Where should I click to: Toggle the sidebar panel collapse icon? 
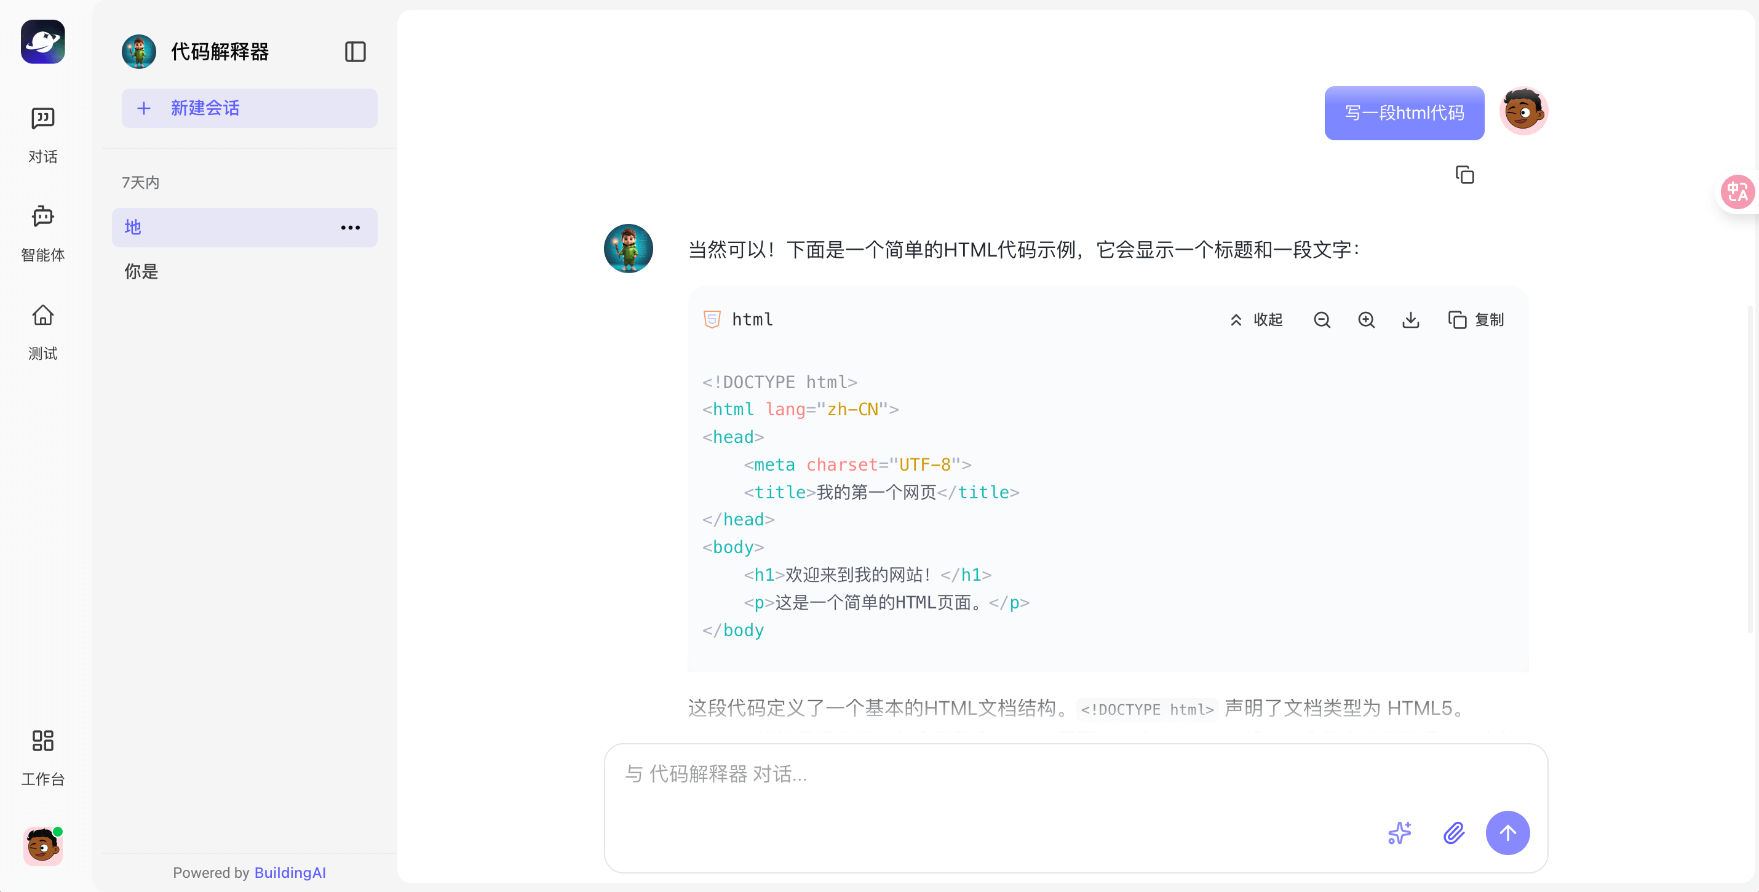pyautogui.click(x=355, y=52)
